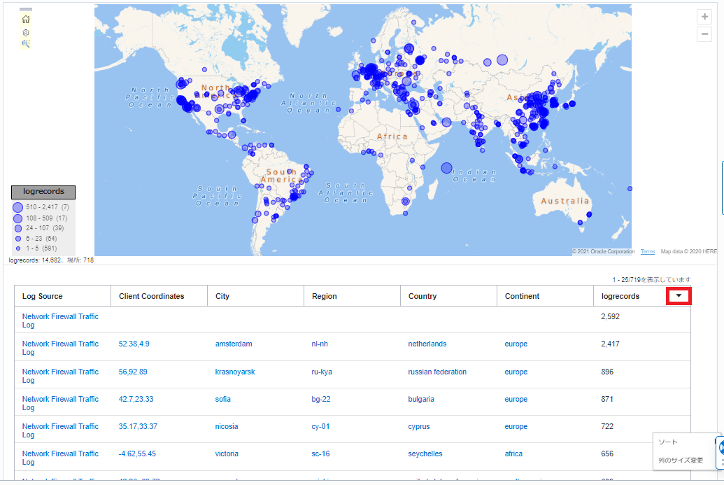Viewport: 724px width, 485px height.
Task: Click the large bubble in the Indian Ocean
Action: tap(447, 168)
